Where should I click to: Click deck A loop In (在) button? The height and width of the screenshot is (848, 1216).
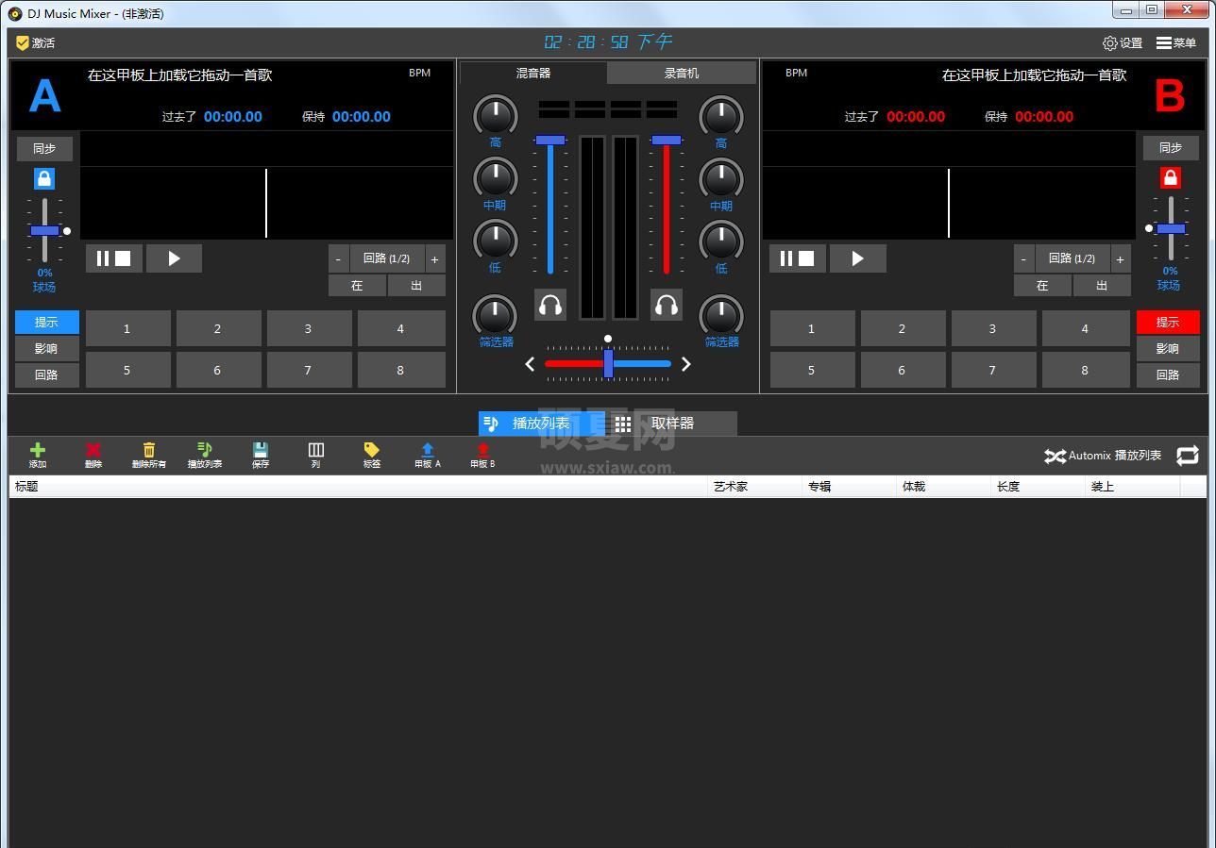[357, 285]
